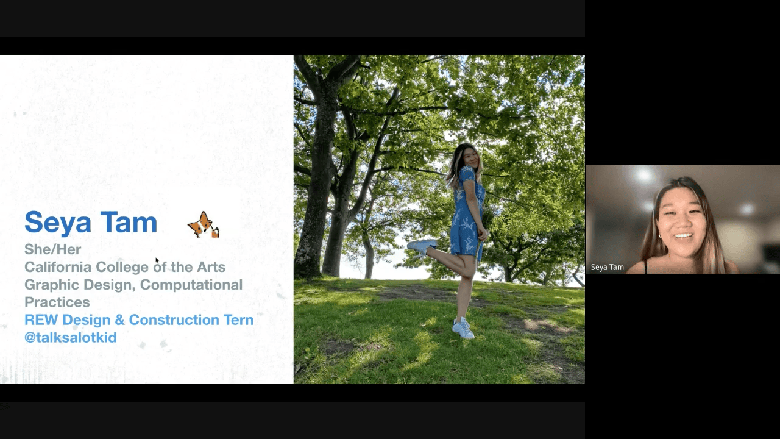This screenshot has height=439, width=780.
Task: Click the Seya Tam slide title
Action: tap(90, 222)
